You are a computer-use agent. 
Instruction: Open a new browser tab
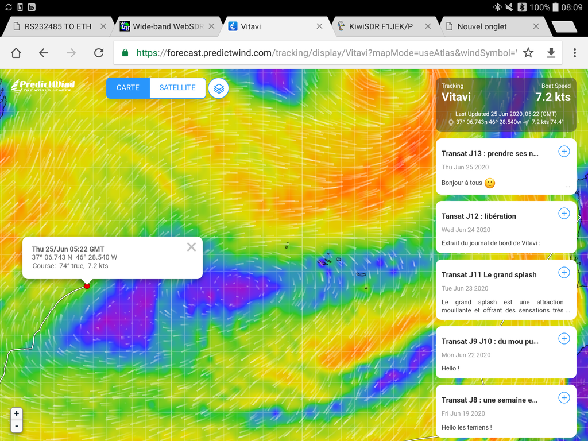point(564,26)
